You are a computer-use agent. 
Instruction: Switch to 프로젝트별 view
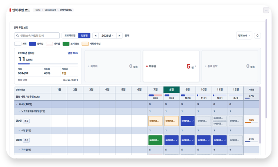point(70,36)
